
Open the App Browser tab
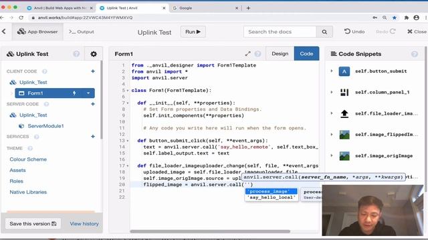tap(37, 31)
